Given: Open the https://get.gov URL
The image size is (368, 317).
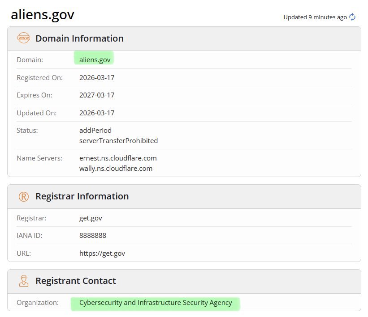Looking at the screenshot, I should (x=102, y=254).
